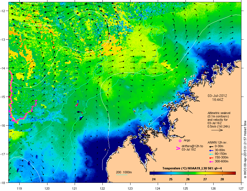Screen dimensions: 247x191
Task: Click the 'ANMN 12h av.' legend heading
Action: [x=217, y=143]
